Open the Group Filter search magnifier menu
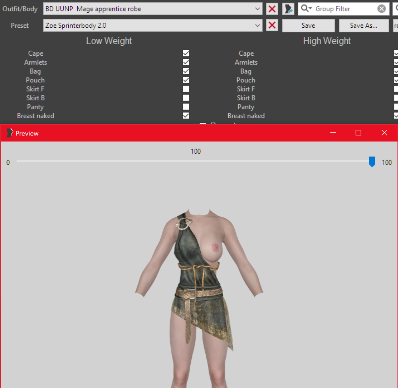 point(306,9)
